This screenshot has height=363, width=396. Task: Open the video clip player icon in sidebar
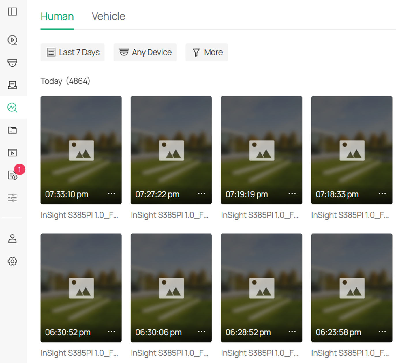12,152
